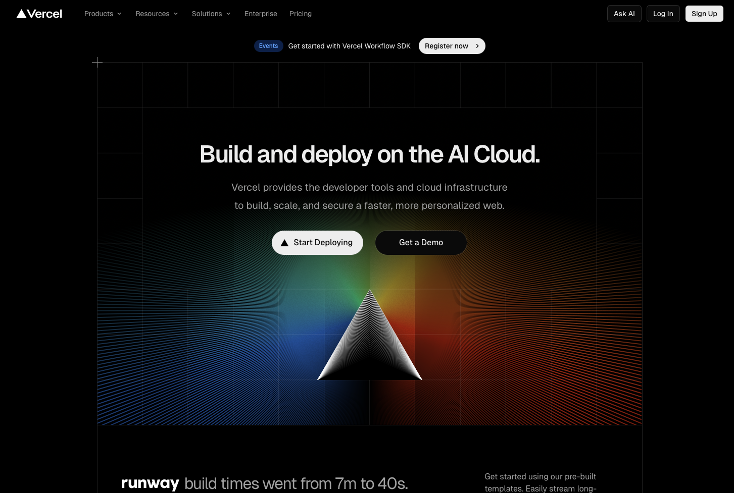Viewport: 734px width, 493px height.
Task: Click the runway logo text
Action: click(150, 483)
